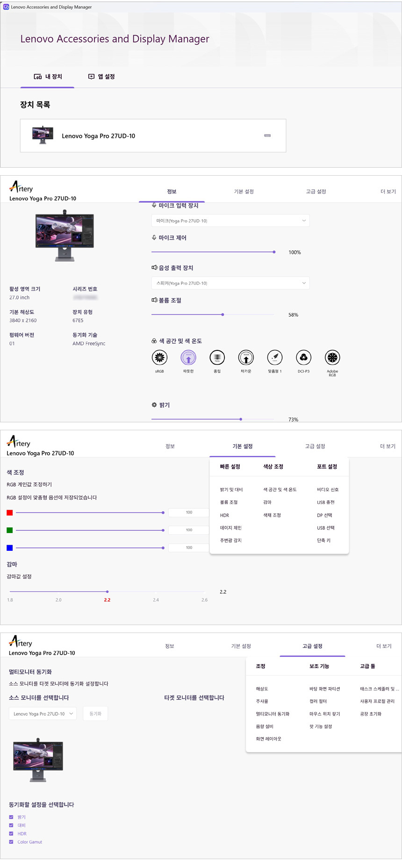
Task: Disable the Color Gamut sync checkbox
Action: tap(11, 842)
